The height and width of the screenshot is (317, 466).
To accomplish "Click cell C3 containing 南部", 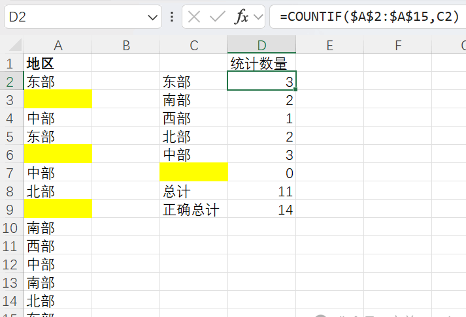I will pos(193,100).
